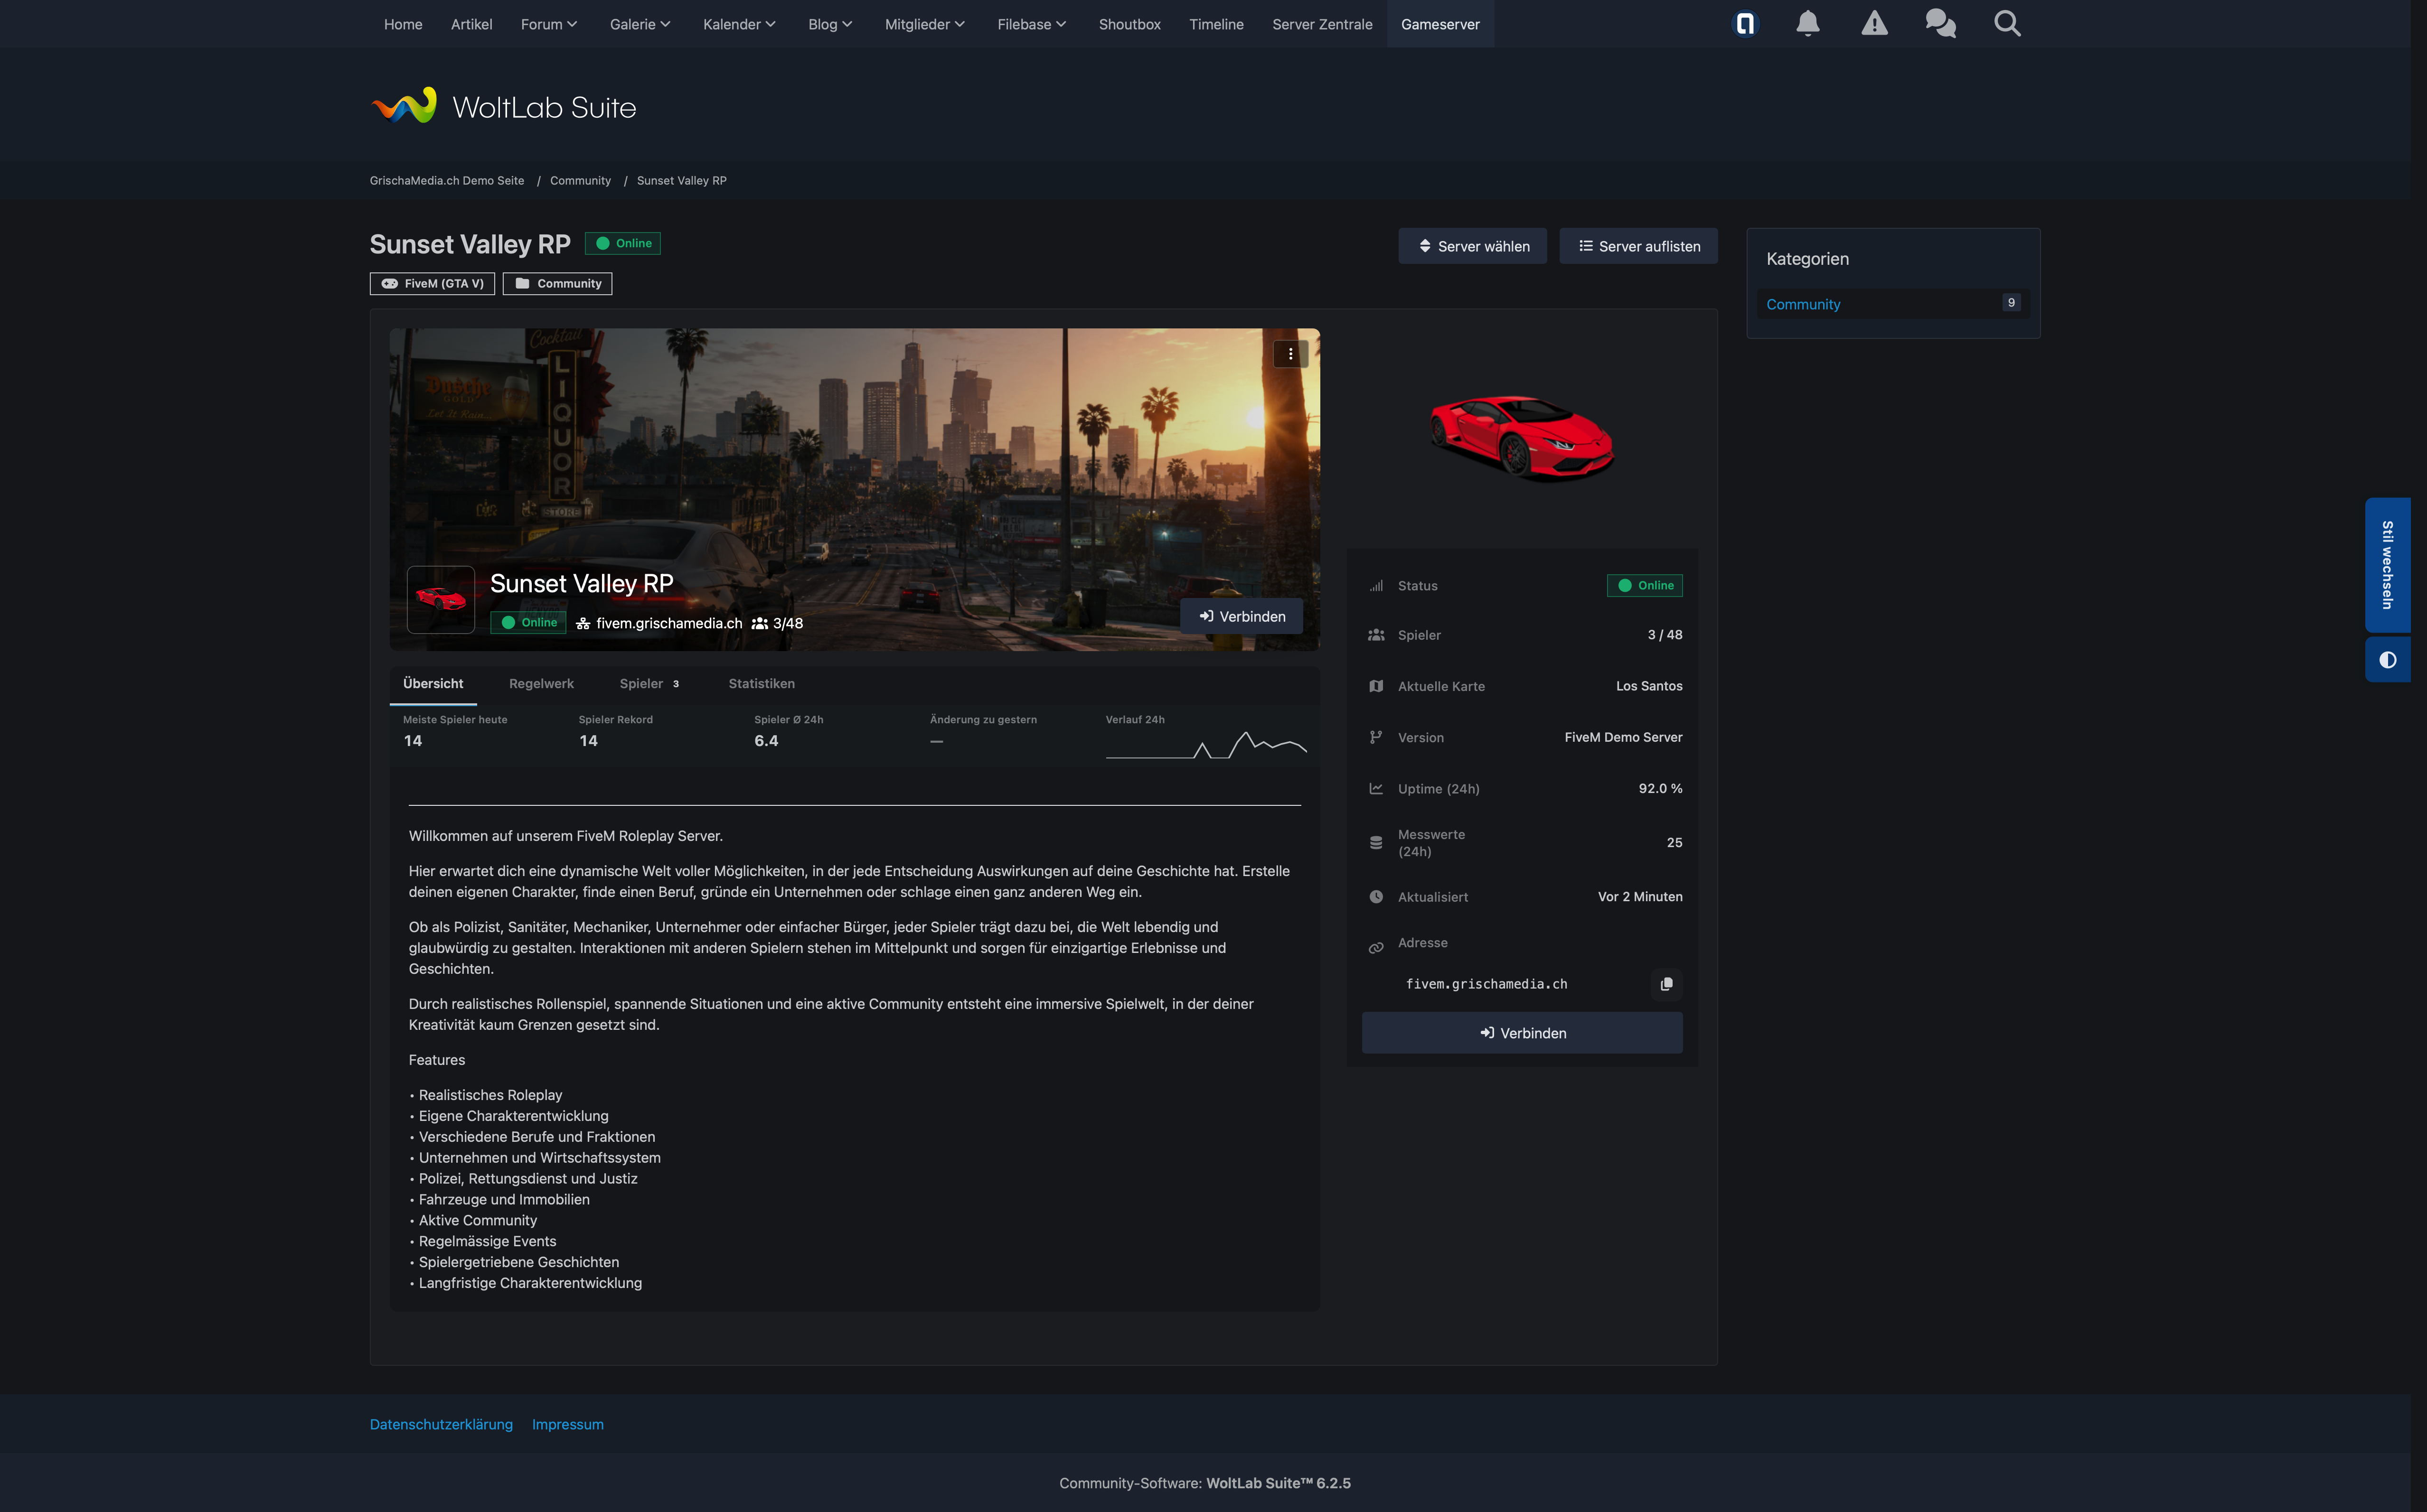
Task: Switch to the Übersicht tab
Action: pos(433,684)
